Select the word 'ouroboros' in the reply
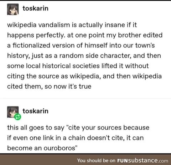Screen dimensions: 171x165 (x=59, y=148)
